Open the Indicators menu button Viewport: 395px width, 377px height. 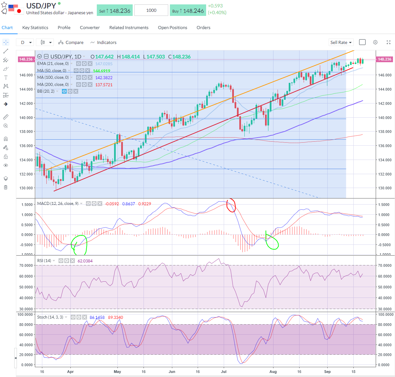click(x=103, y=43)
